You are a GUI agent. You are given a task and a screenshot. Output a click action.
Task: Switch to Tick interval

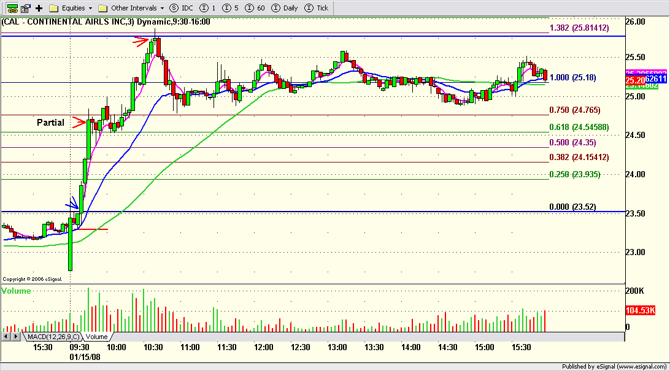click(x=317, y=8)
